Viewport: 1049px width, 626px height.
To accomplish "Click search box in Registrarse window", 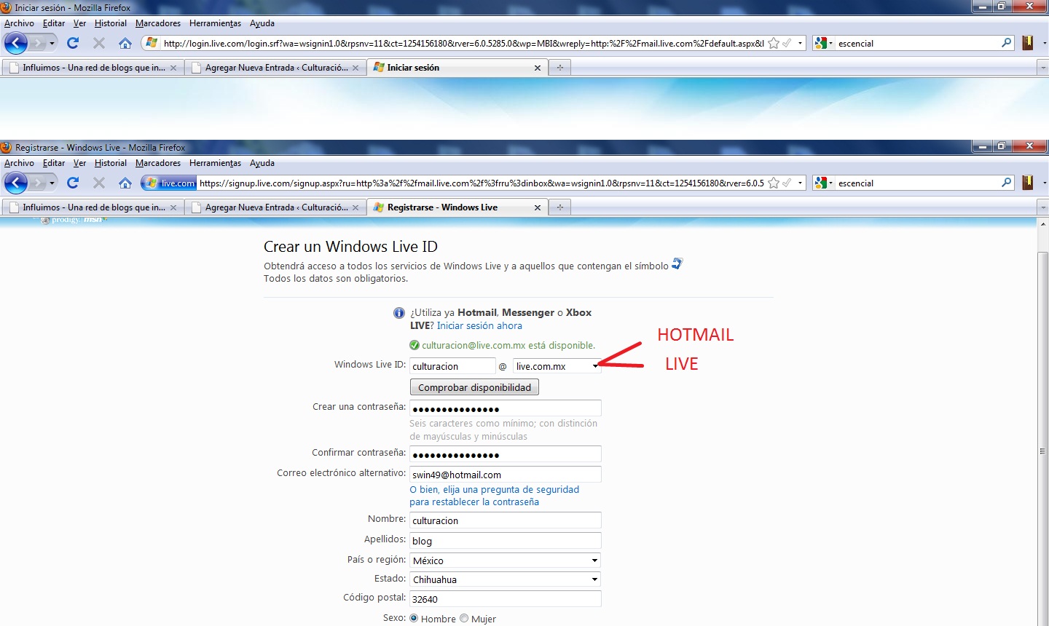I will click(916, 183).
